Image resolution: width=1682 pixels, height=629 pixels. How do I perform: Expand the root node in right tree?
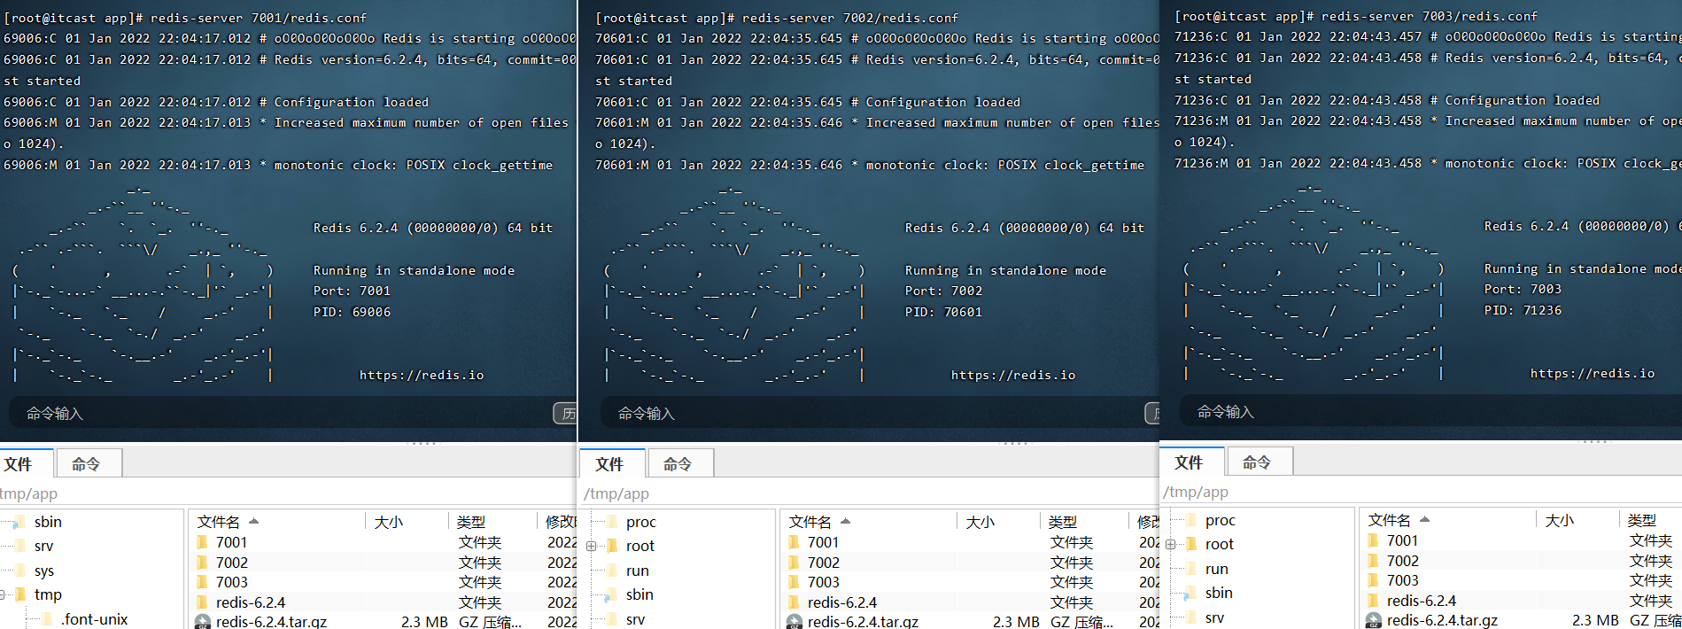point(1170,544)
